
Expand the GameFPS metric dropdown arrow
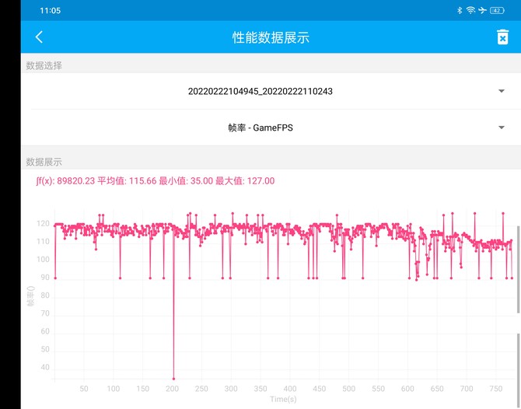click(x=502, y=128)
